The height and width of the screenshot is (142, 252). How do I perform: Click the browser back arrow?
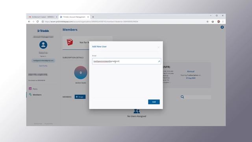tap(29, 22)
